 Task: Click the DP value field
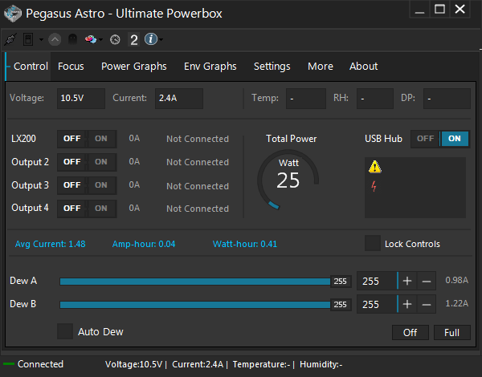447,98
